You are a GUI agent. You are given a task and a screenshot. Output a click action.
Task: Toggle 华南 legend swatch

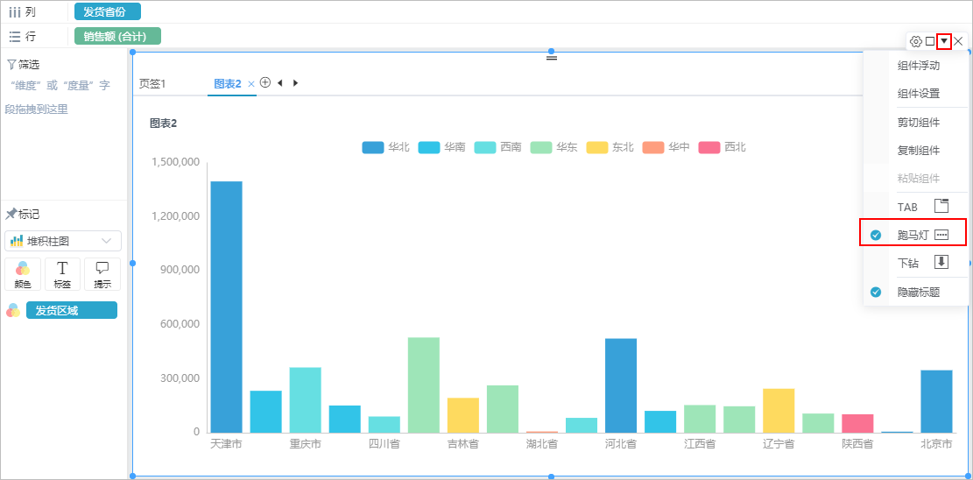(x=429, y=148)
